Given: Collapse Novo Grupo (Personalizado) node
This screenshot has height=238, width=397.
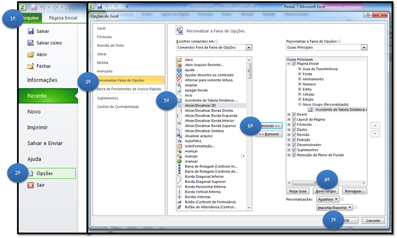Looking at the screenshot, I should pyautogui.click(x=300, y=104).
